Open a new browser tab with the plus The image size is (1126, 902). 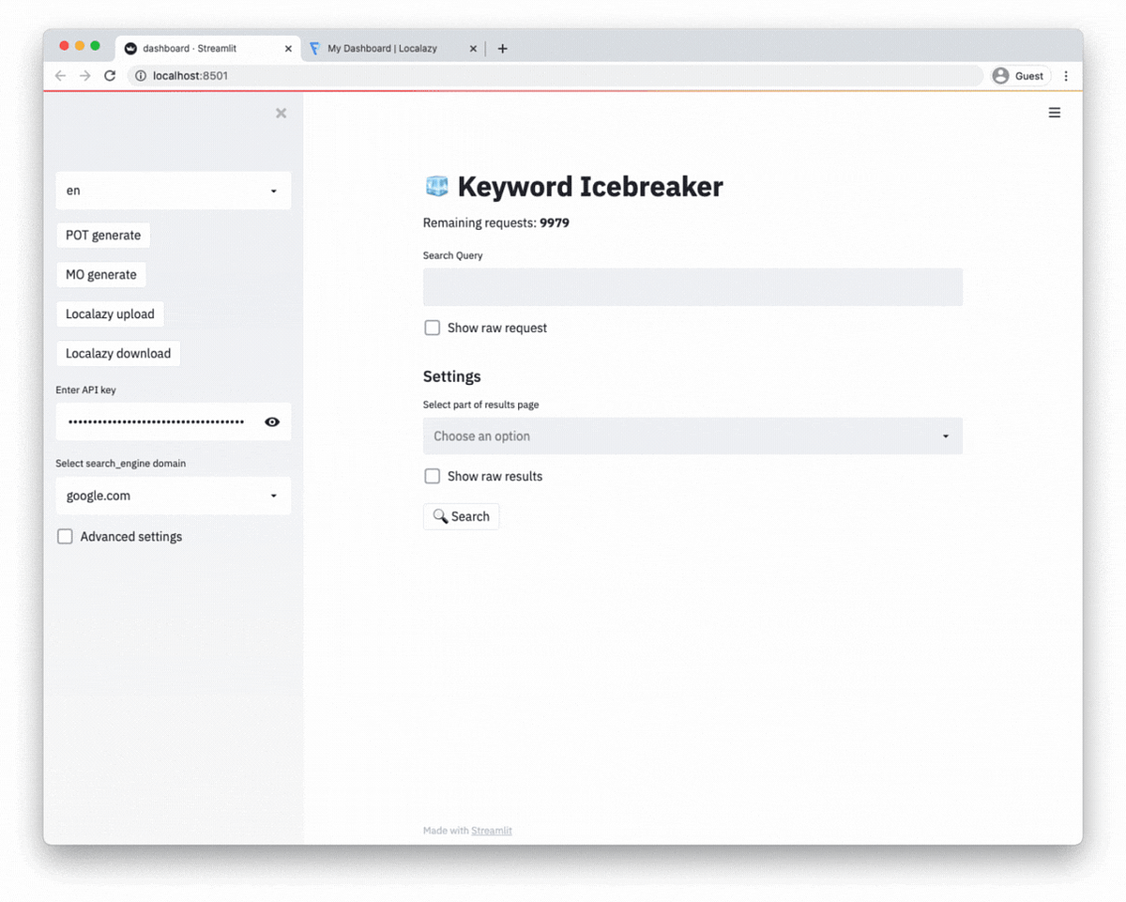[502, 48]
